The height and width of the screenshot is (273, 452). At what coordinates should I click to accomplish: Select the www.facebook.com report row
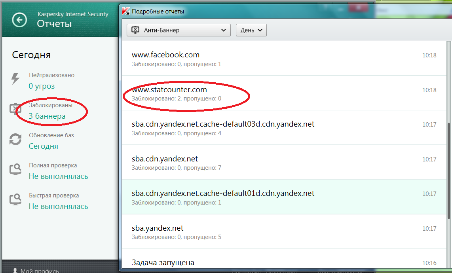[x=284, y=59]
